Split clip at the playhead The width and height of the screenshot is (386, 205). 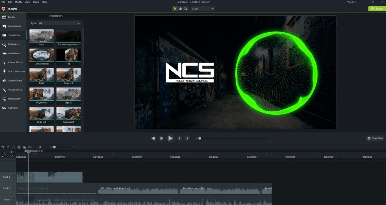pyautogui.click(x=30, y=147)
